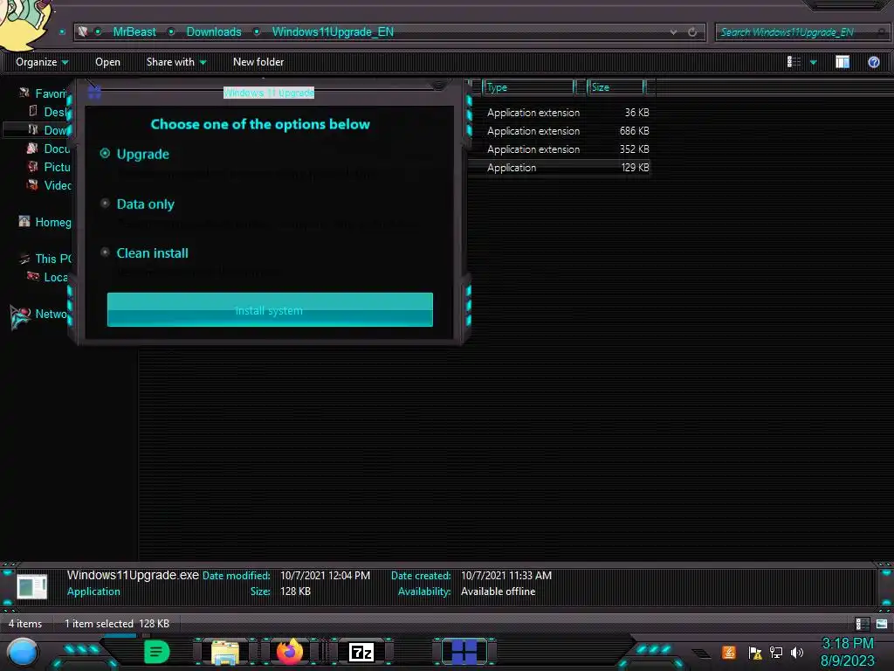
Task: Open This PC in the navigation pane
Action: 45,259
